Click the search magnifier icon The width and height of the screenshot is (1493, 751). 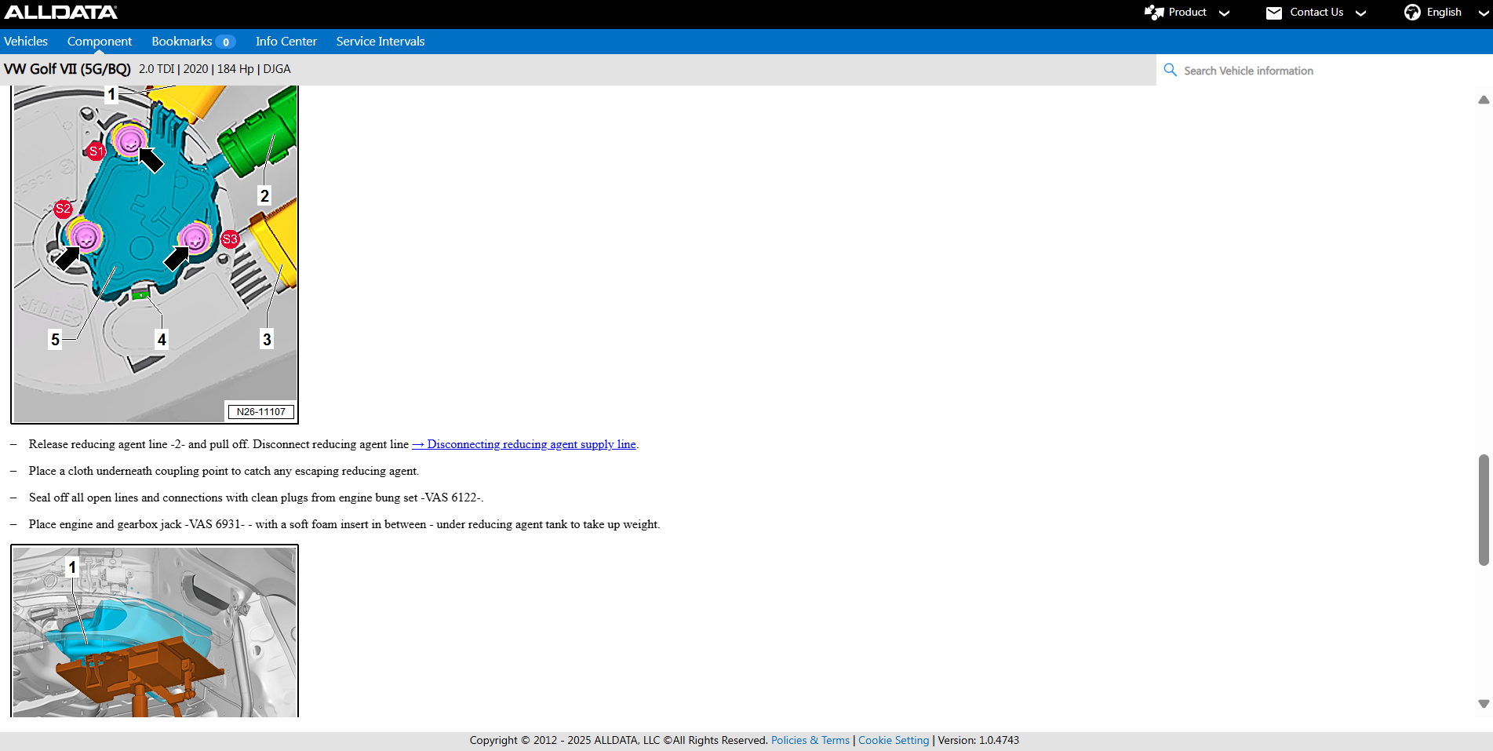[x=1170, y=70]
